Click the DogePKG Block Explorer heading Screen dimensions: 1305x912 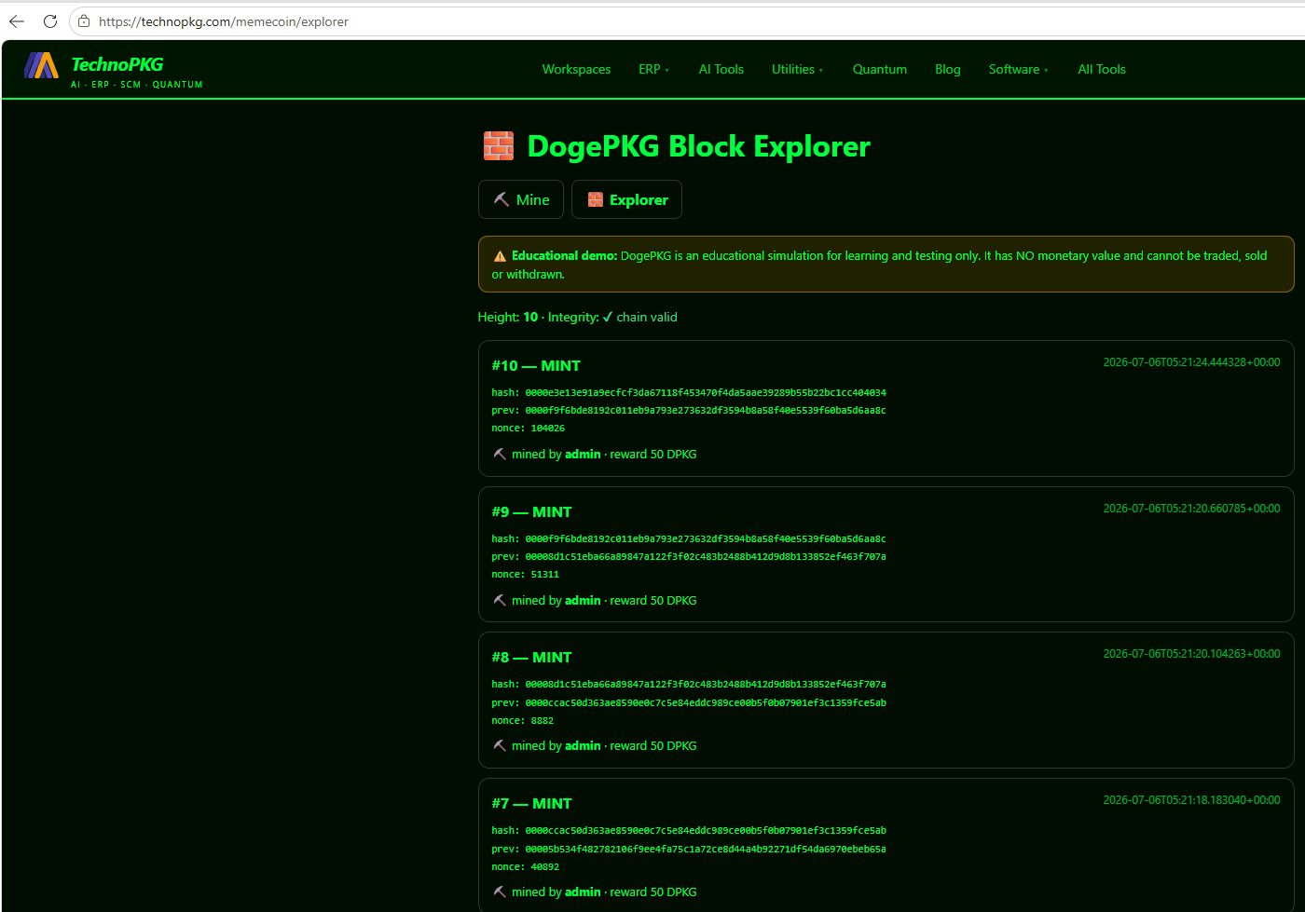(x=699, y=146)
